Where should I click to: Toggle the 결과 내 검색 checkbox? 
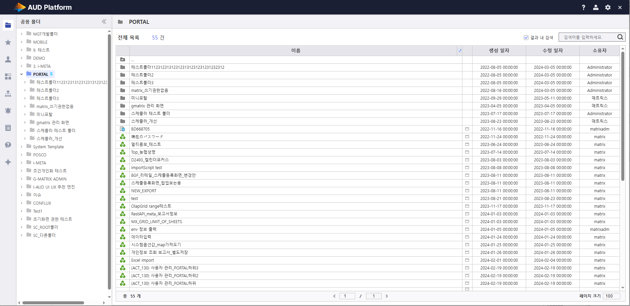(x=526, y=38)
